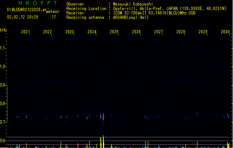This screenshot has height=148, width=233.
Task: Click the 2024 time axis marker
Action: point(92,31)
